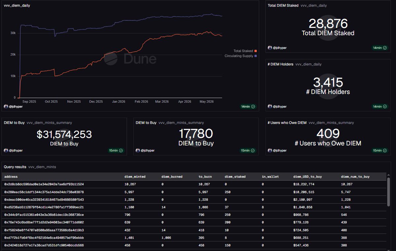
Task: Click the $724,505 cell
Action: coord(301,230)
